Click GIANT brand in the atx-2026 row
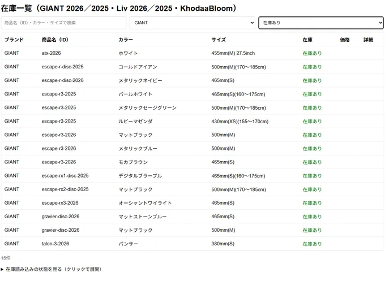 [x=12, y=53]
